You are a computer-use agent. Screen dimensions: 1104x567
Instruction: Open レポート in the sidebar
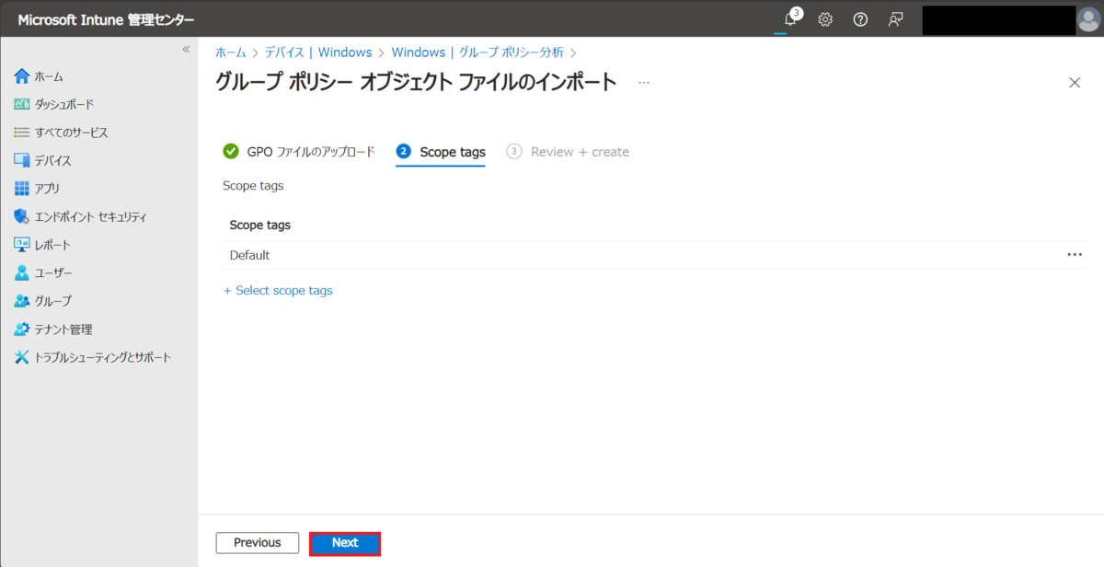tap(53, 245)
